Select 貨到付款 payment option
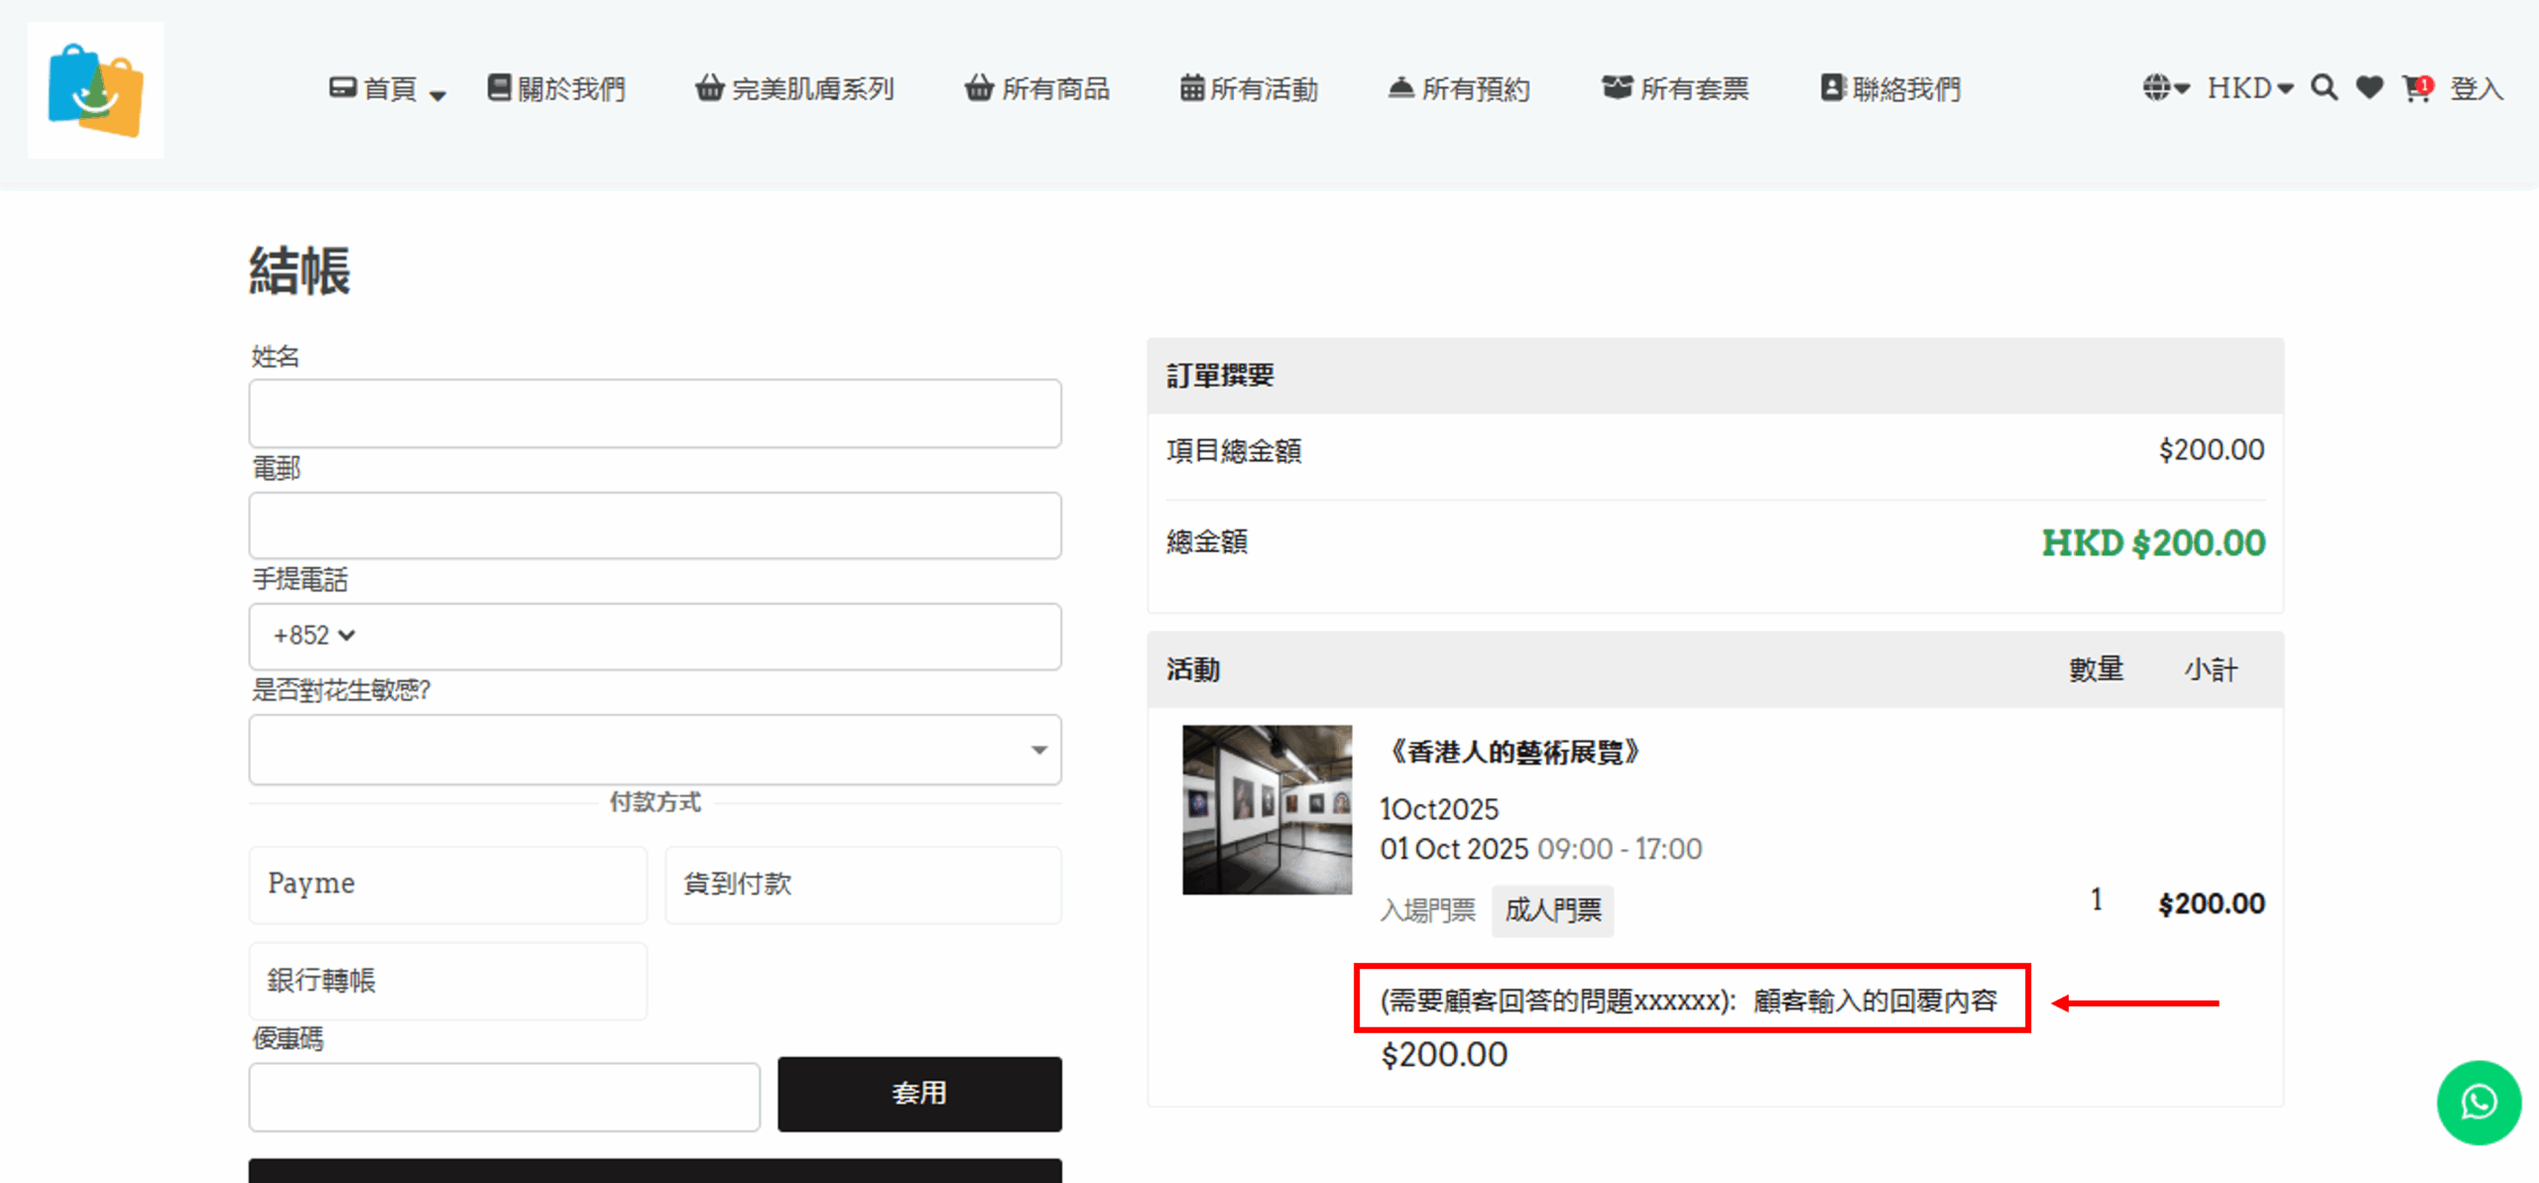2539x1183 pixels. tap(863, 884)
